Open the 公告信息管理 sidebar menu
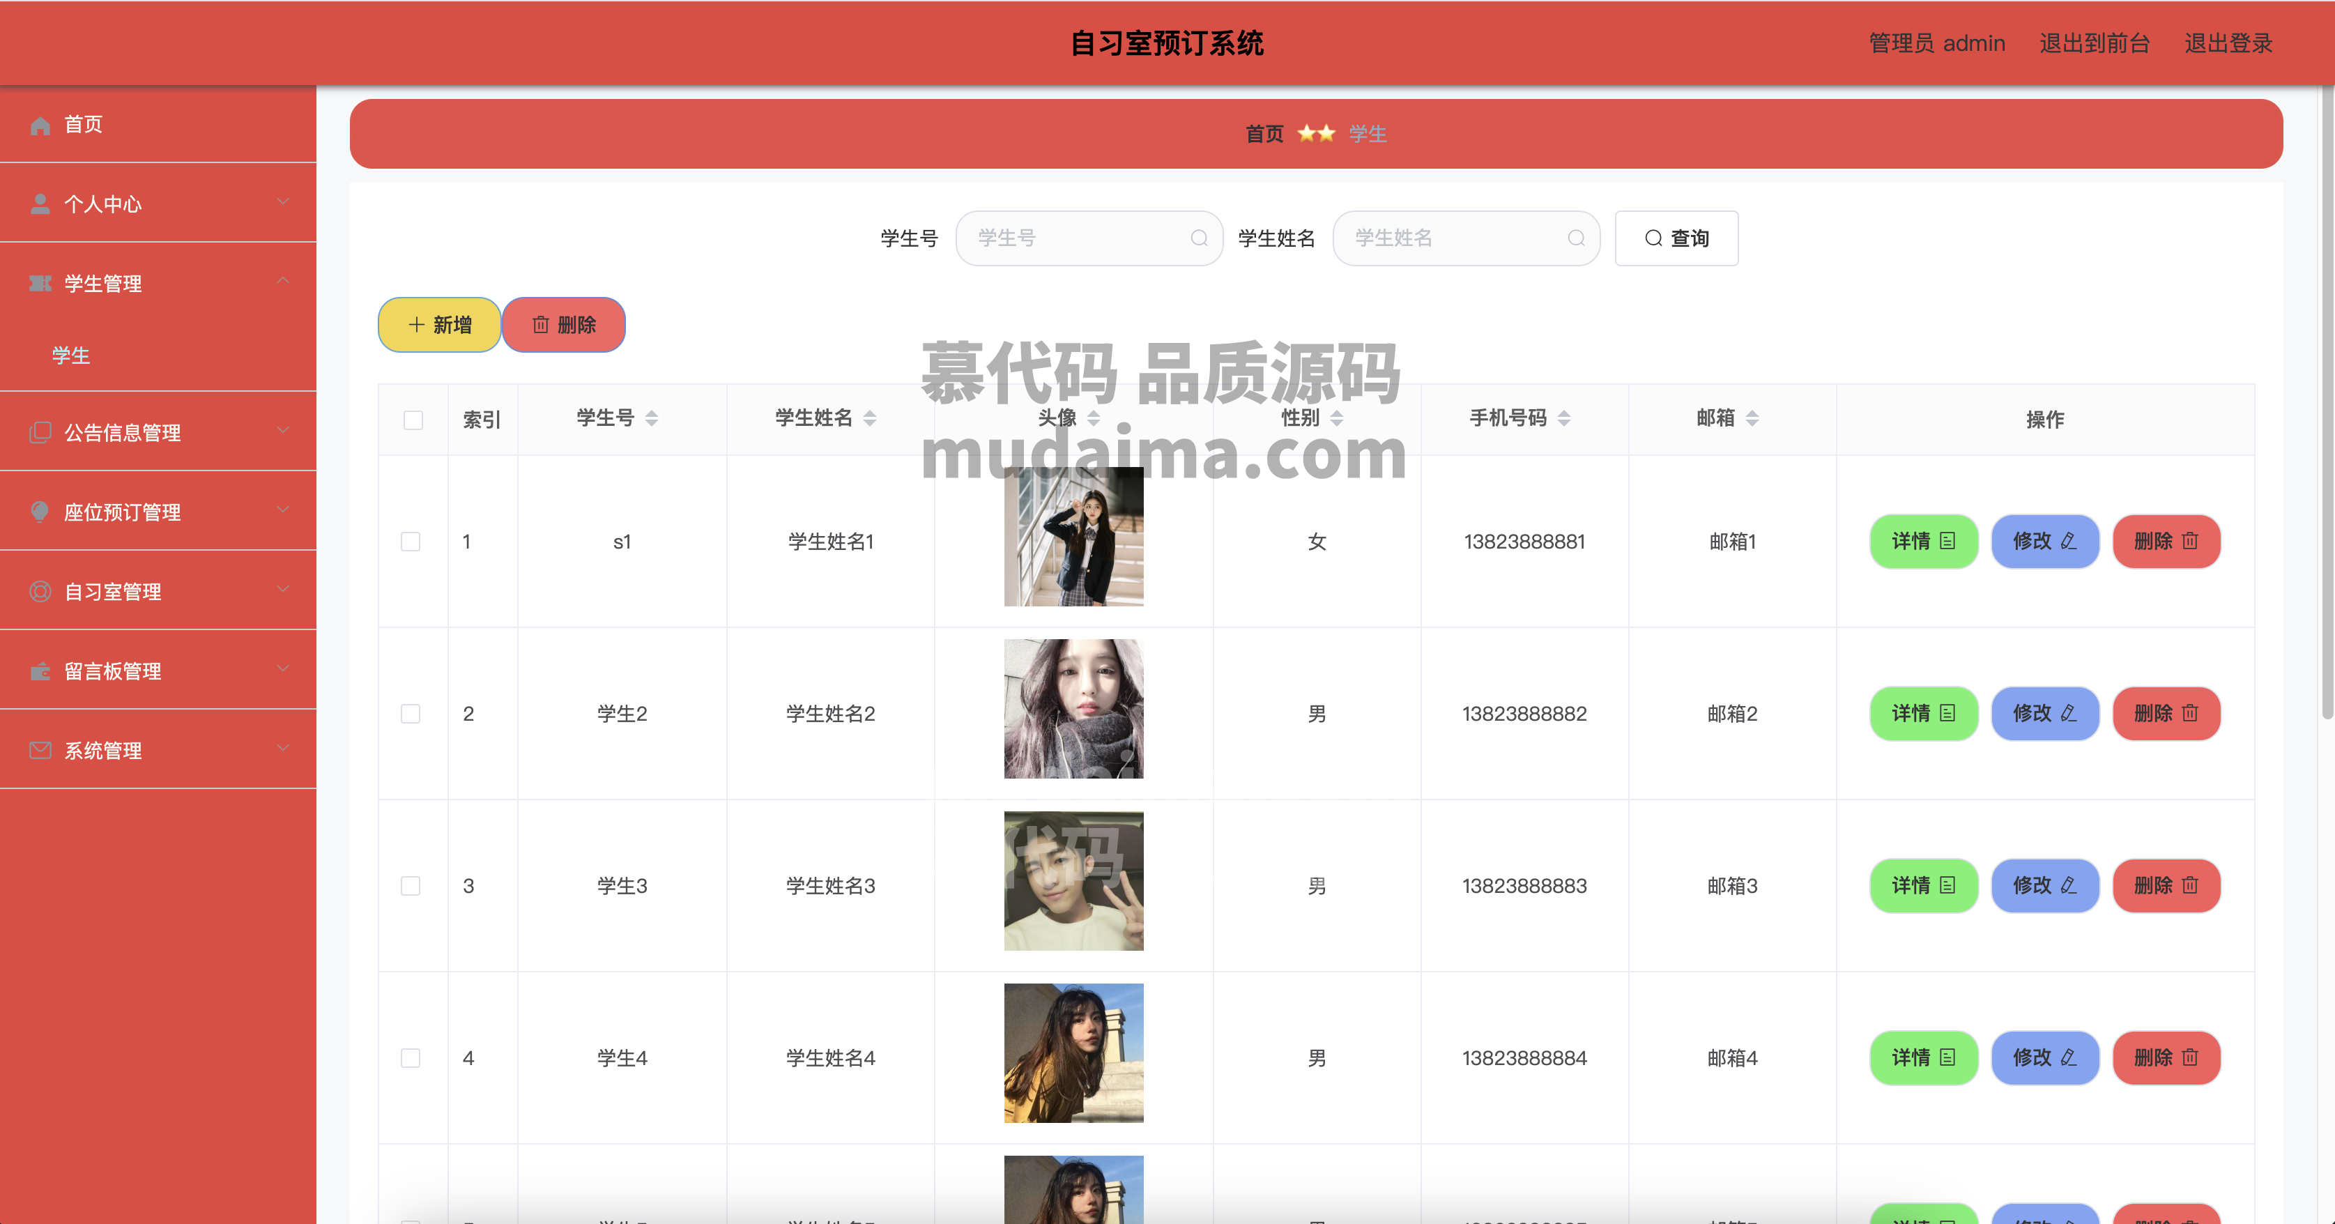Image resolution: width=2335 pixels, height=1224 pixels. coord(158,432)
